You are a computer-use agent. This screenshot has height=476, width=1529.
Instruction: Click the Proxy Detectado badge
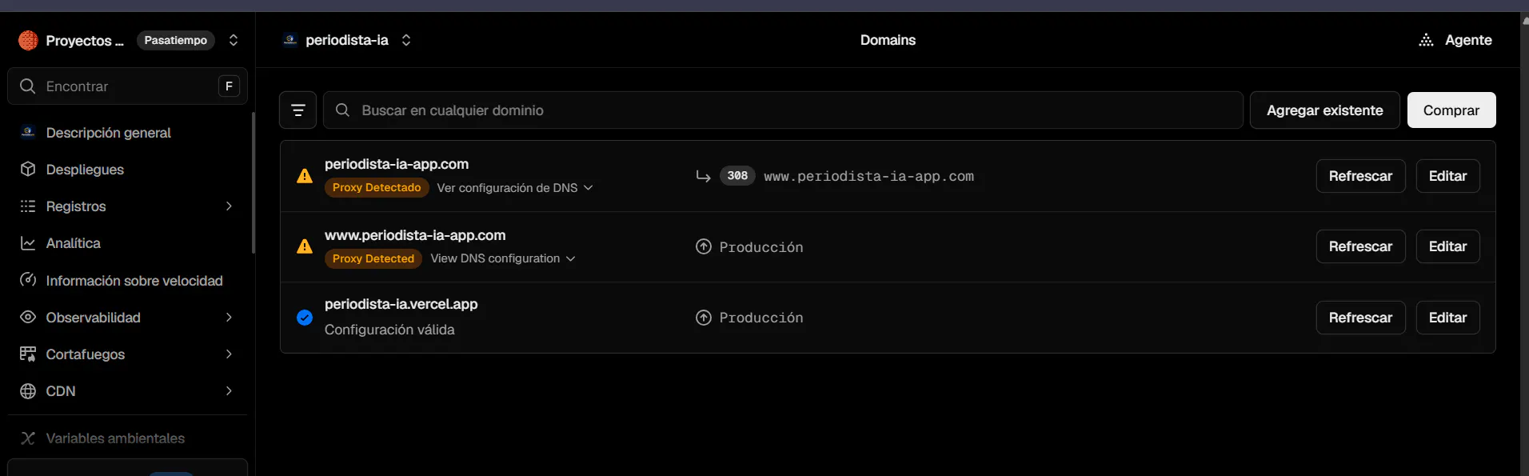(x=377, y=188)
